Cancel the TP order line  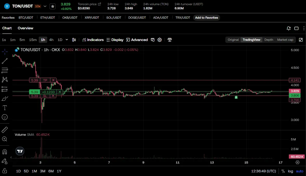[53, 80]
